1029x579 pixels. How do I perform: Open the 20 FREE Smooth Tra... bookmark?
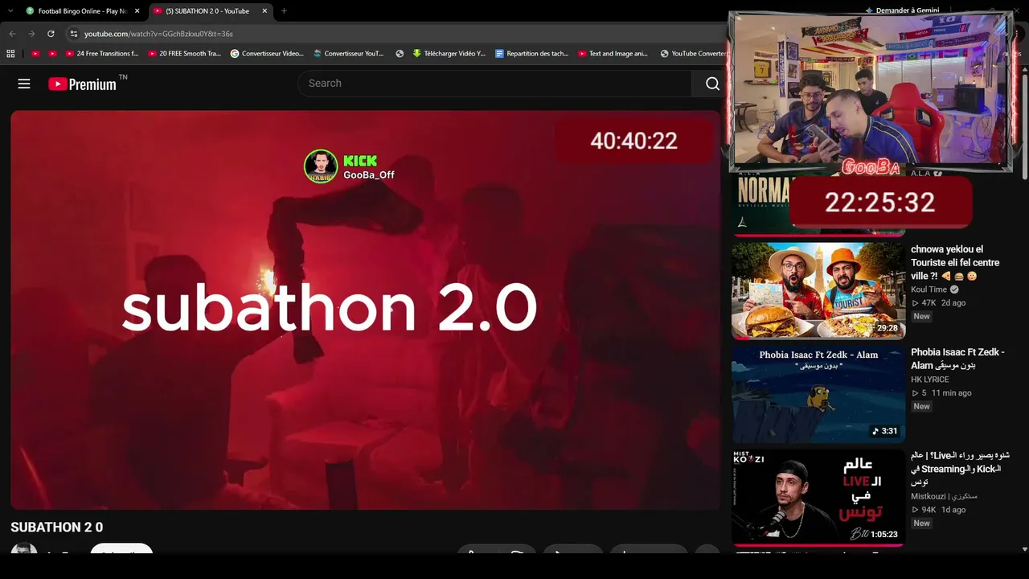click(184, 54)
